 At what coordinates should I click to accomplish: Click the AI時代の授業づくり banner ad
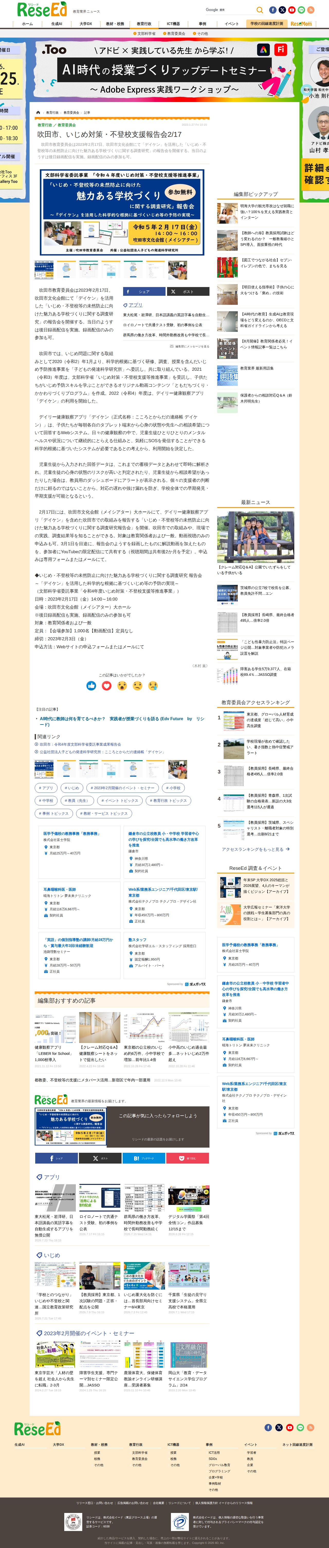click(164, 70)
